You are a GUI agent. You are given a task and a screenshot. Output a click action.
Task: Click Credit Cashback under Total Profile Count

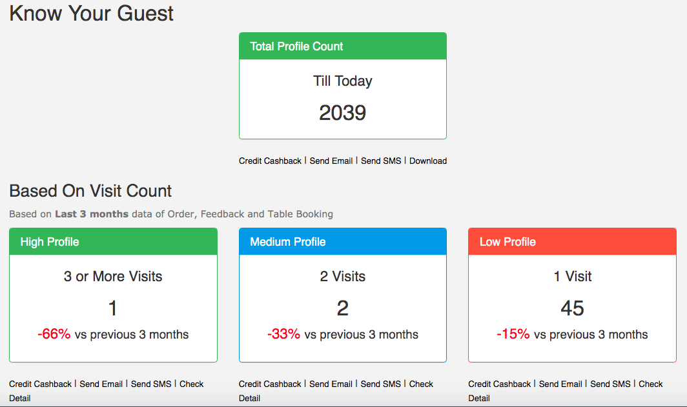[270, 161]
